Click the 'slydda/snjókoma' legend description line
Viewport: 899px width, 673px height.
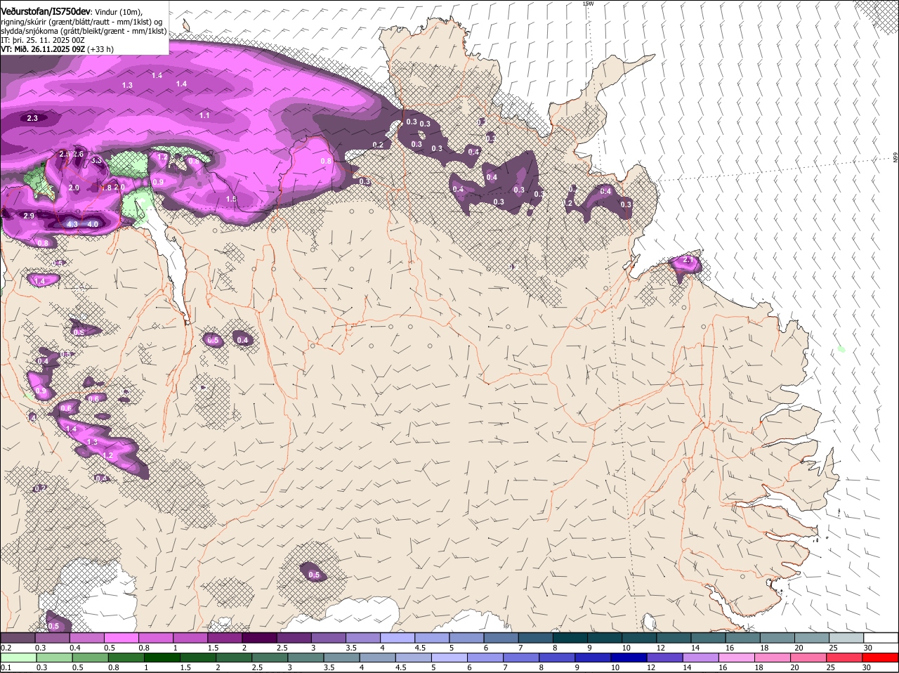coord(83,31)
